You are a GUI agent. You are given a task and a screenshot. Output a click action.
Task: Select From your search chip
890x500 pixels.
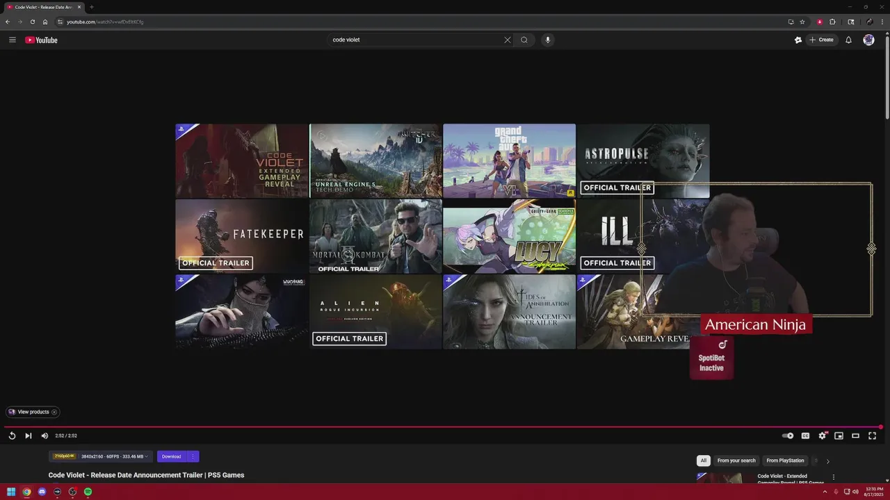736,460
